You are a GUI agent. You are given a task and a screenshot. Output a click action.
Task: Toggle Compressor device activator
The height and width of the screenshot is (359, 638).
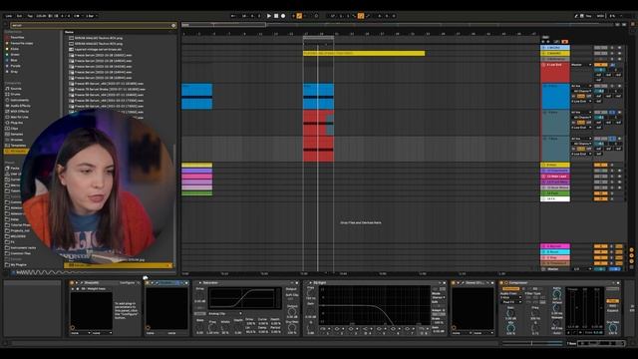500,283
